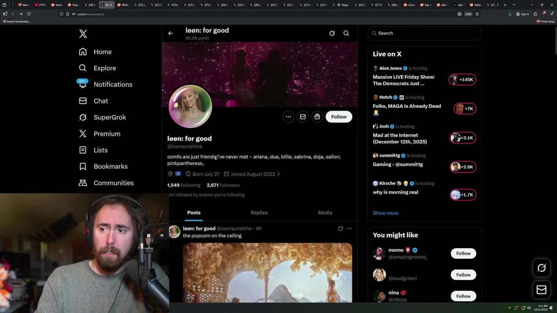This screenshot has height=313, width=557.
Task: Search this profile's posts via magnifier icon
Action: 346,33
